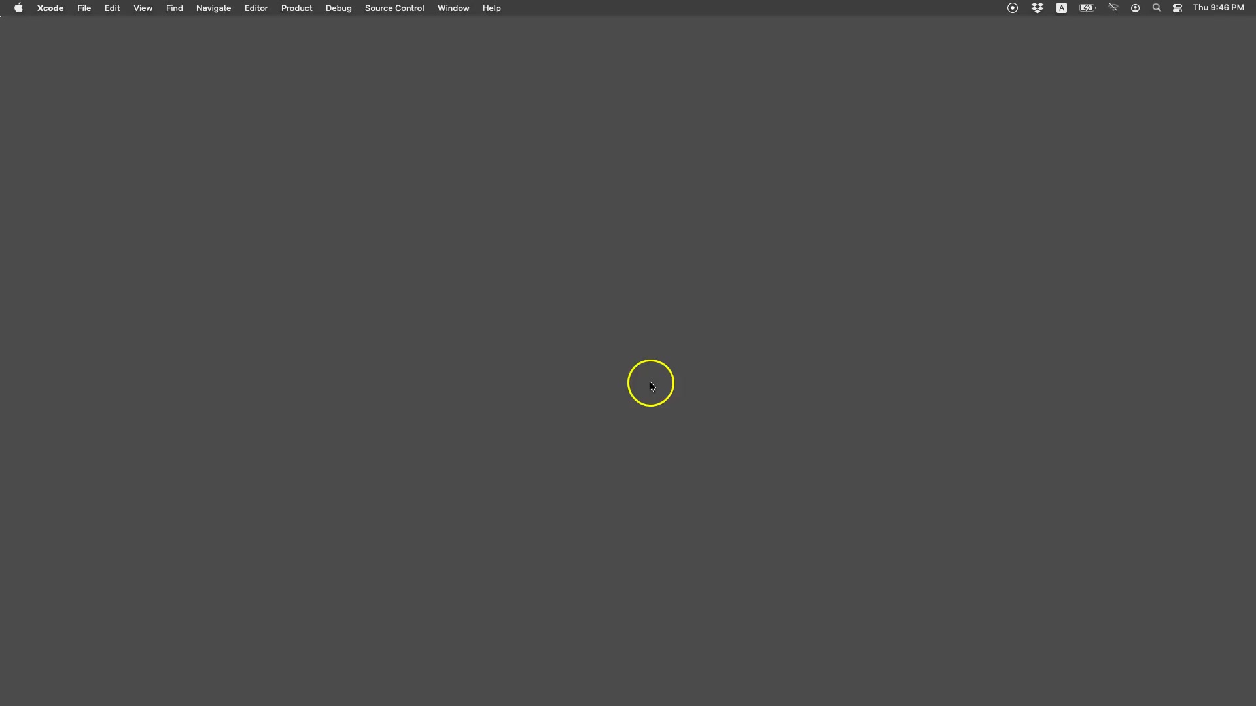1256x706 pixels.
Task: Open the Window menu
Action: pyautogui.click(x=453, y=8)
